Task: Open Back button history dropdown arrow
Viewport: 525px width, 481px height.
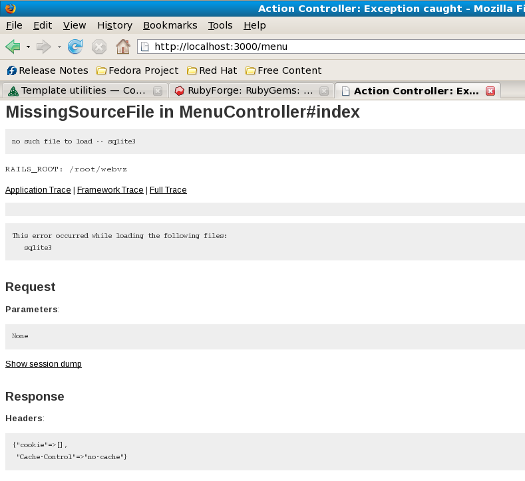Action: (x=28, y=47)
